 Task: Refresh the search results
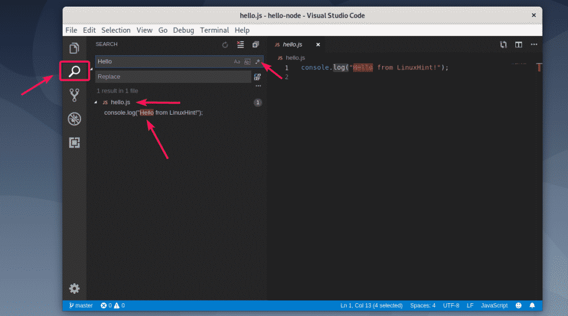click(x=225, y=45)
